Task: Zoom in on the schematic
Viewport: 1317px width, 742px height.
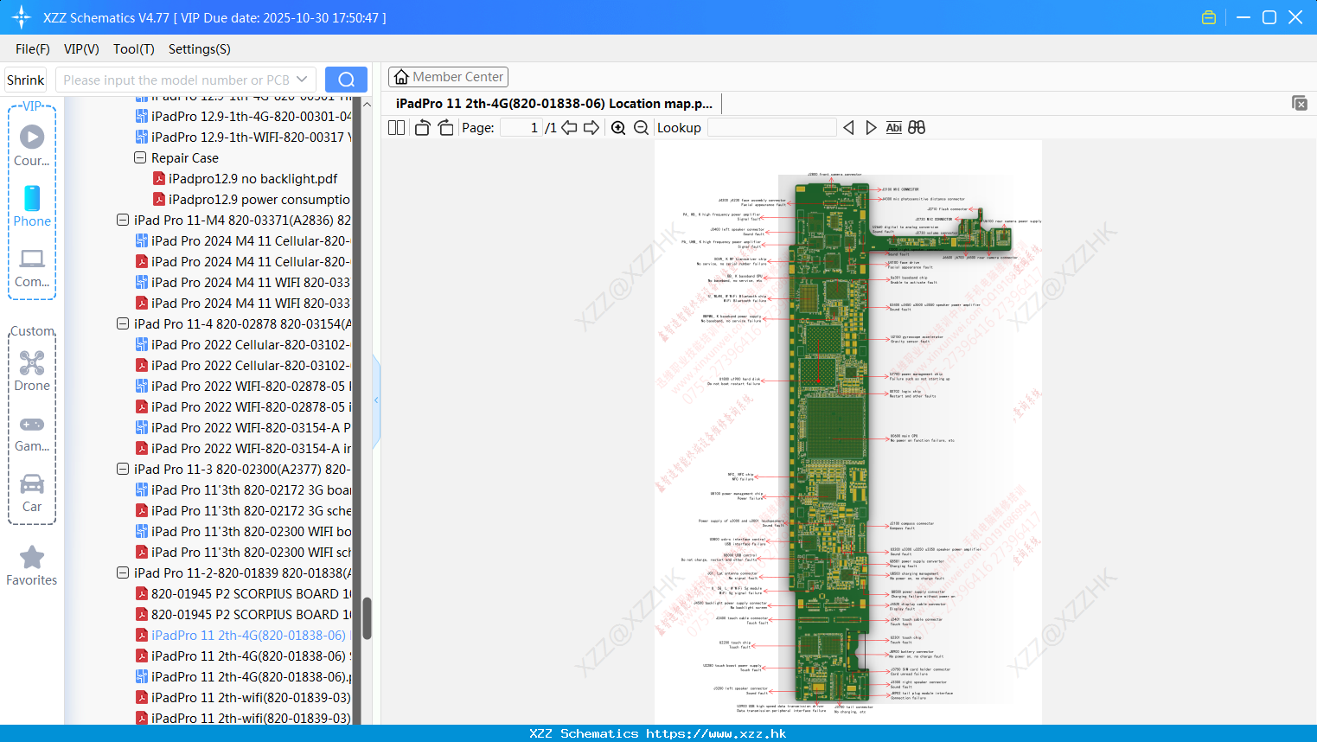Action: click(x=618, y=128)
